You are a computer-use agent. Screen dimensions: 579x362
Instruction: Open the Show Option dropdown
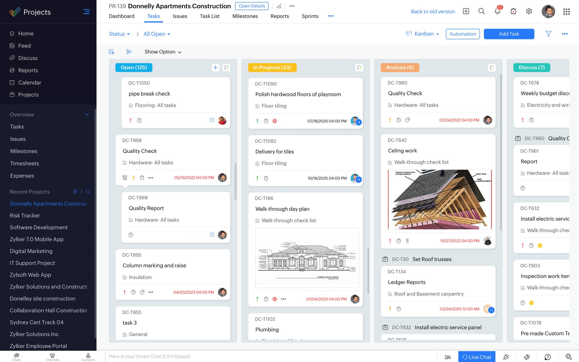coord(163,52)
